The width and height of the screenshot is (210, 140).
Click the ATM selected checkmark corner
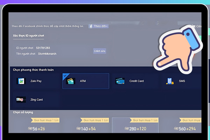click(x=65, y=76)
